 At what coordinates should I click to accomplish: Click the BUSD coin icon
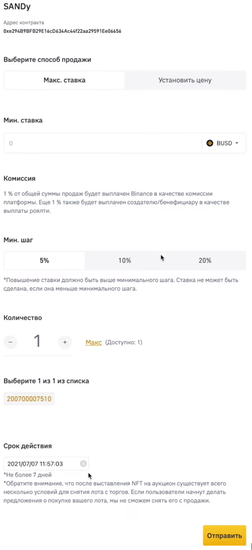210,143
